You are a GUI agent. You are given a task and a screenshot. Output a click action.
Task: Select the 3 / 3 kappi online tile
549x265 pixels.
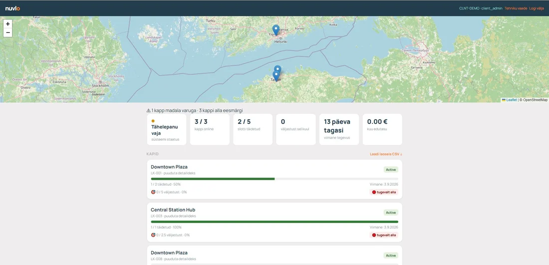coord(210,129)
